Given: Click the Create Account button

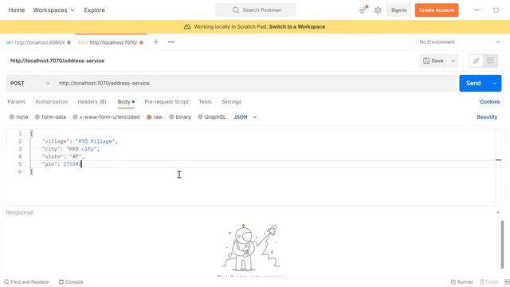Looking at the screenshot, I should [x=437, y=10].
